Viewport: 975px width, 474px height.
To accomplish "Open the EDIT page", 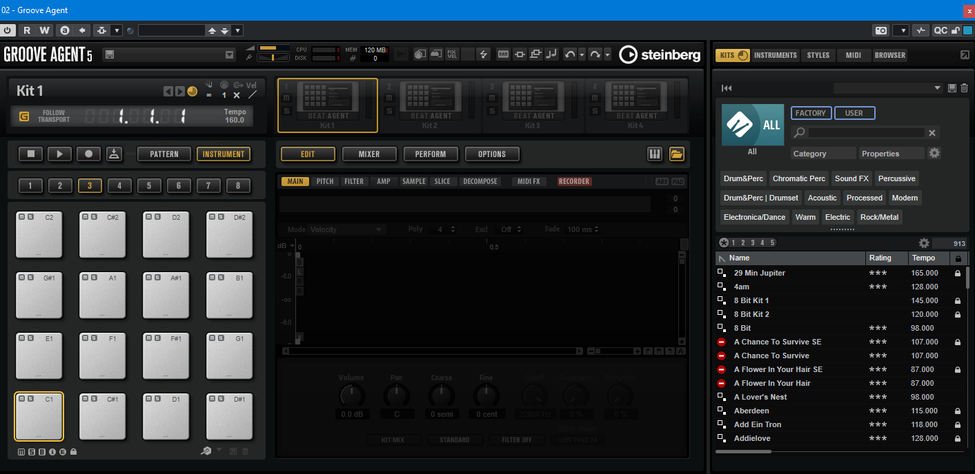I will (308, 154).
